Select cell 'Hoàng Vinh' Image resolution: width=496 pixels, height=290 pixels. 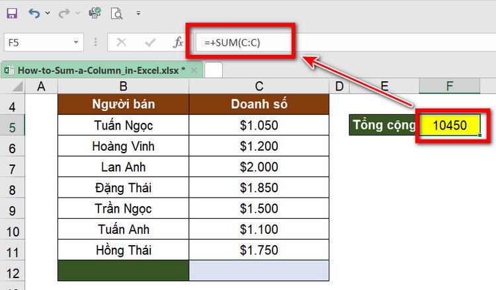pos(124,146)
